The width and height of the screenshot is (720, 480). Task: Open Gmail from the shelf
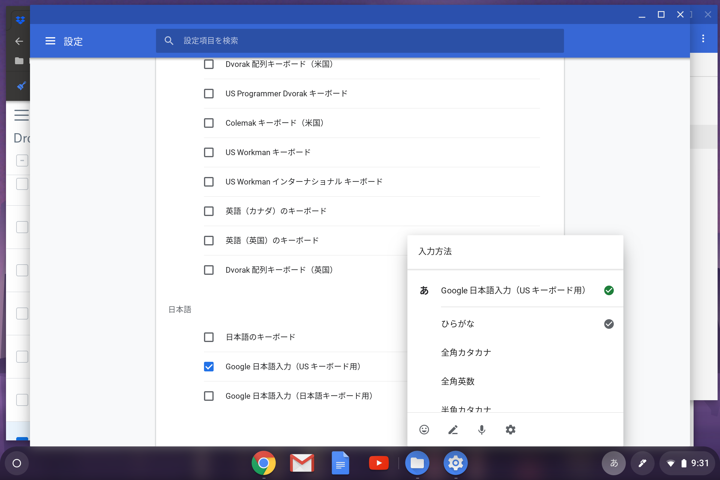(x=302, y=463)
